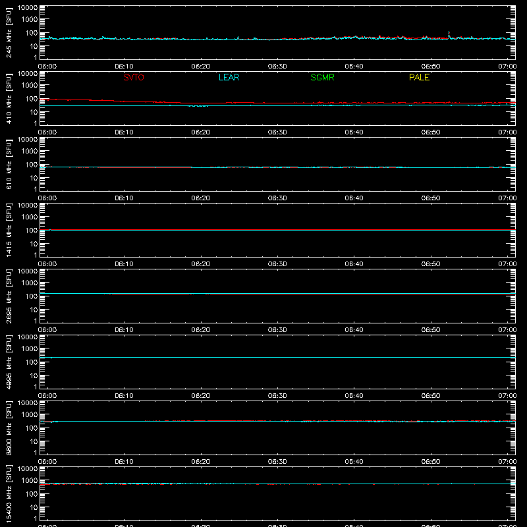
Task: Click the 06:10 time label under 1415 MHz panel
Action: (124, 264)
